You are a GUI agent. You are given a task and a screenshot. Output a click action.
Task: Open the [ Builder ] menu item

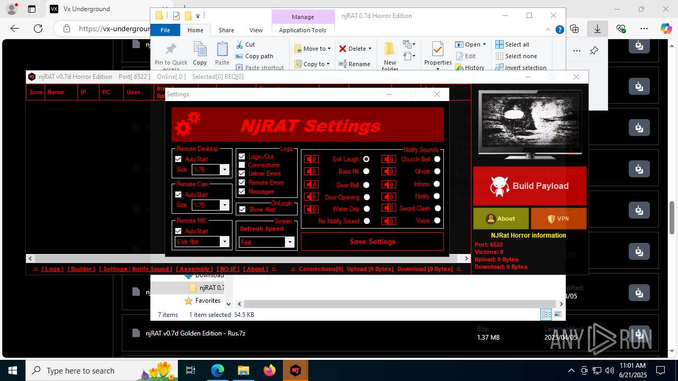coord(81,269)
